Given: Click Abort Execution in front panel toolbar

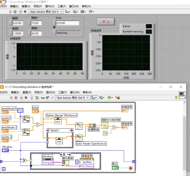Looking at the screenshot, I should point(20,12).
